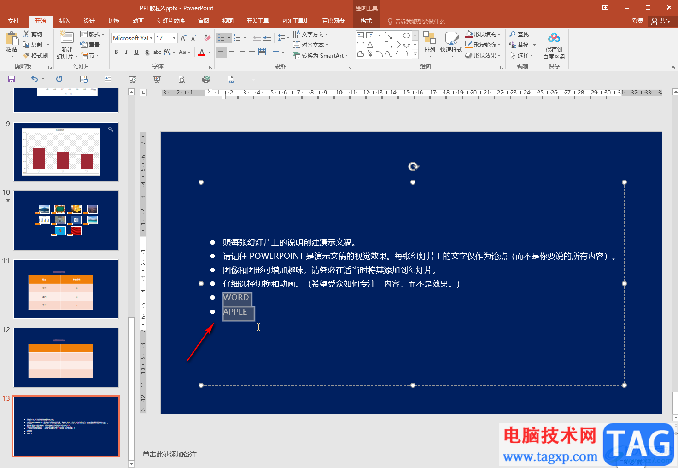
Task: Click the Arrange (排列) button
Action: 429,45
